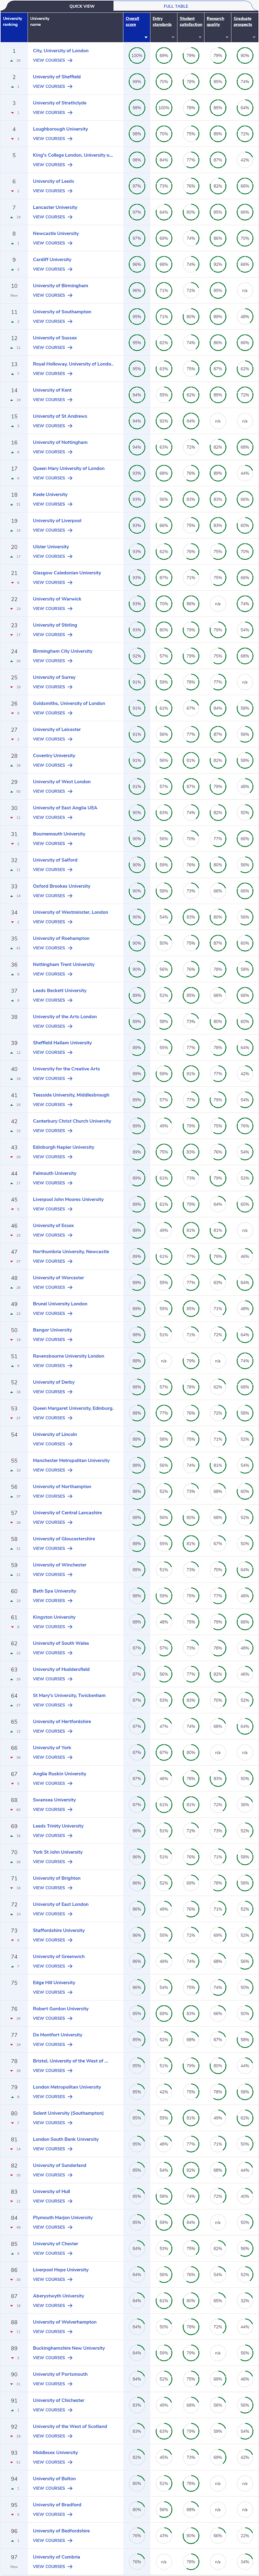Switch to the Full Table tab
Screen dimensions: 259x2576
(175, 6)
